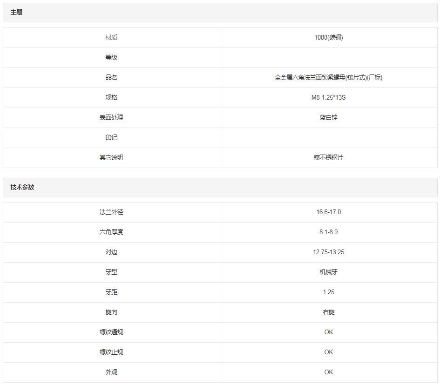
Task: Click the empty 等级 value cell
Action: coord(328,58)
